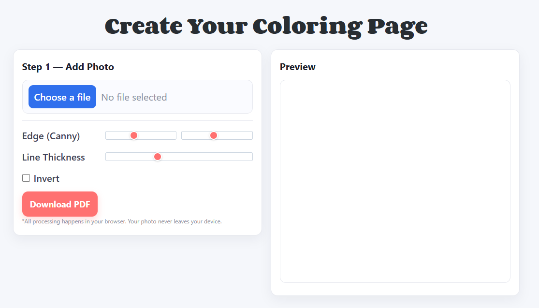Click the divider below the file picker
The width and height of the screenshot is (539, 308).
[137, 119]
